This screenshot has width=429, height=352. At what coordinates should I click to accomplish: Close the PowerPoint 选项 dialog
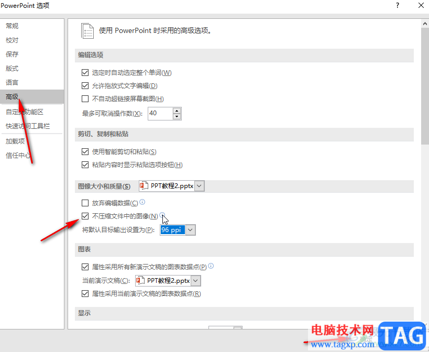[421, 5]
